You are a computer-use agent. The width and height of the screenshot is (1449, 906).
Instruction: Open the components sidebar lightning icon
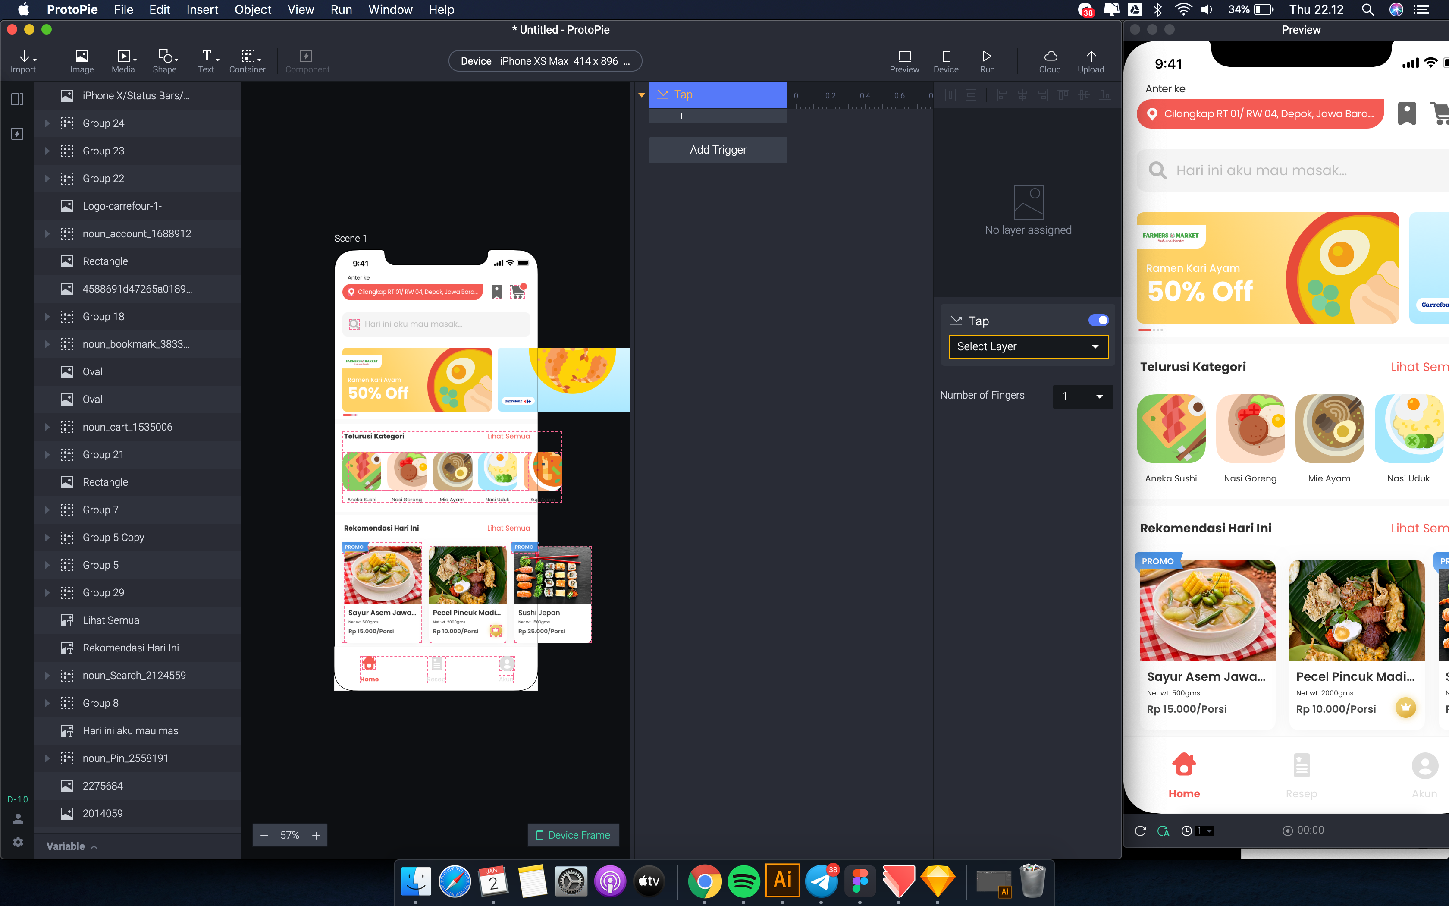(x=17, y=134)
